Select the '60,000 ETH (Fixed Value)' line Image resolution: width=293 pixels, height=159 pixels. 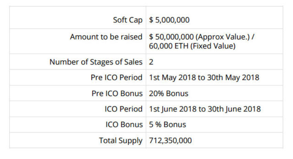192,46
